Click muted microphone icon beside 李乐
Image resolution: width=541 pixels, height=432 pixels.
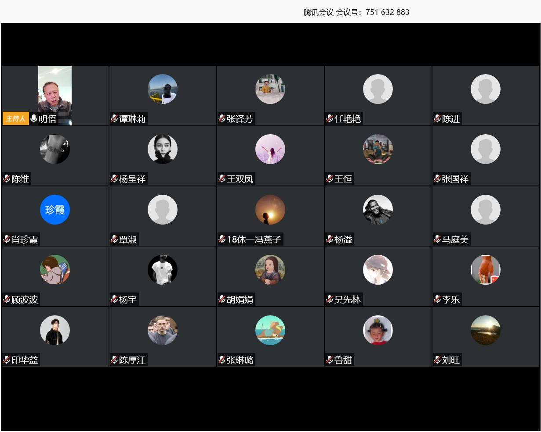click(x=437, y=299)
